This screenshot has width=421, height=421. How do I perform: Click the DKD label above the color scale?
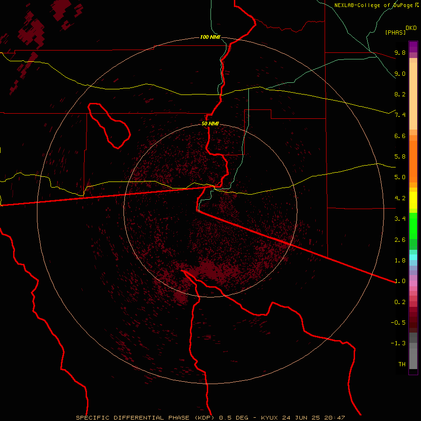coord(411,28)
